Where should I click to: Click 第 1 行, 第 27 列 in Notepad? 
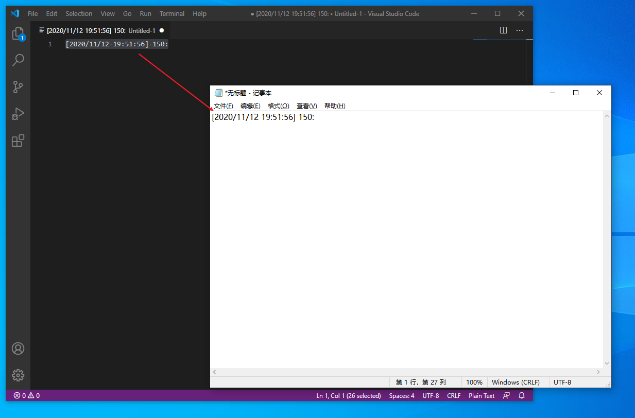coord(421,382)
